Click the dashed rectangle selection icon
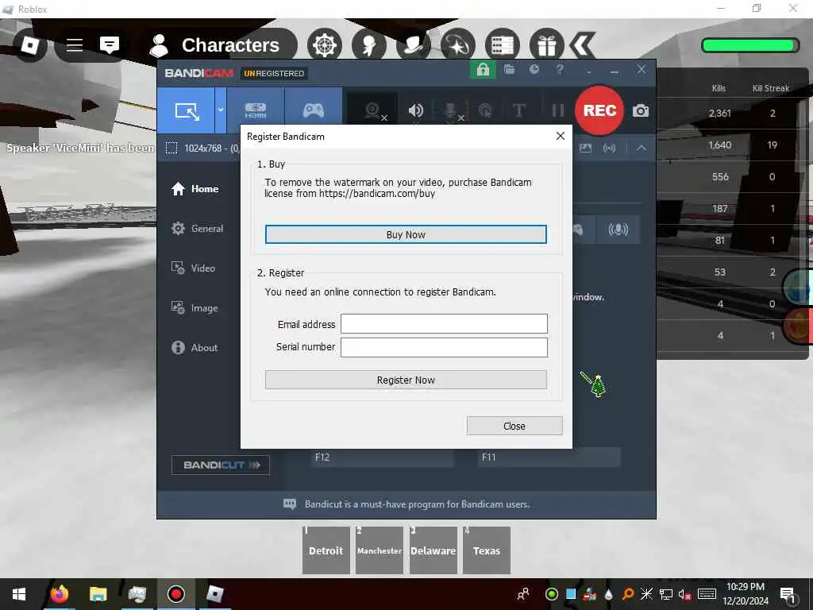The image size is (813, 610). (171, 148)
